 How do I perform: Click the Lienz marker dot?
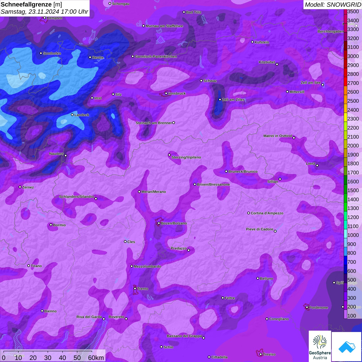[x=317, y=165]
